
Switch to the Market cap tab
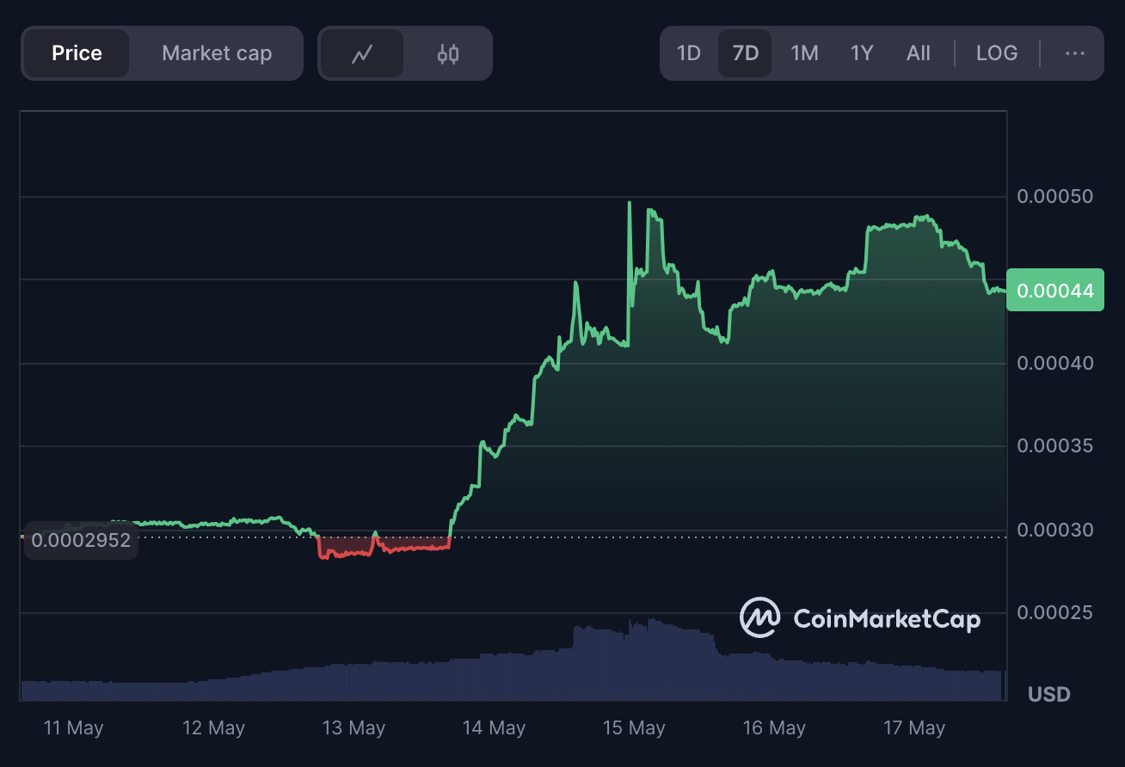[215, 52]
